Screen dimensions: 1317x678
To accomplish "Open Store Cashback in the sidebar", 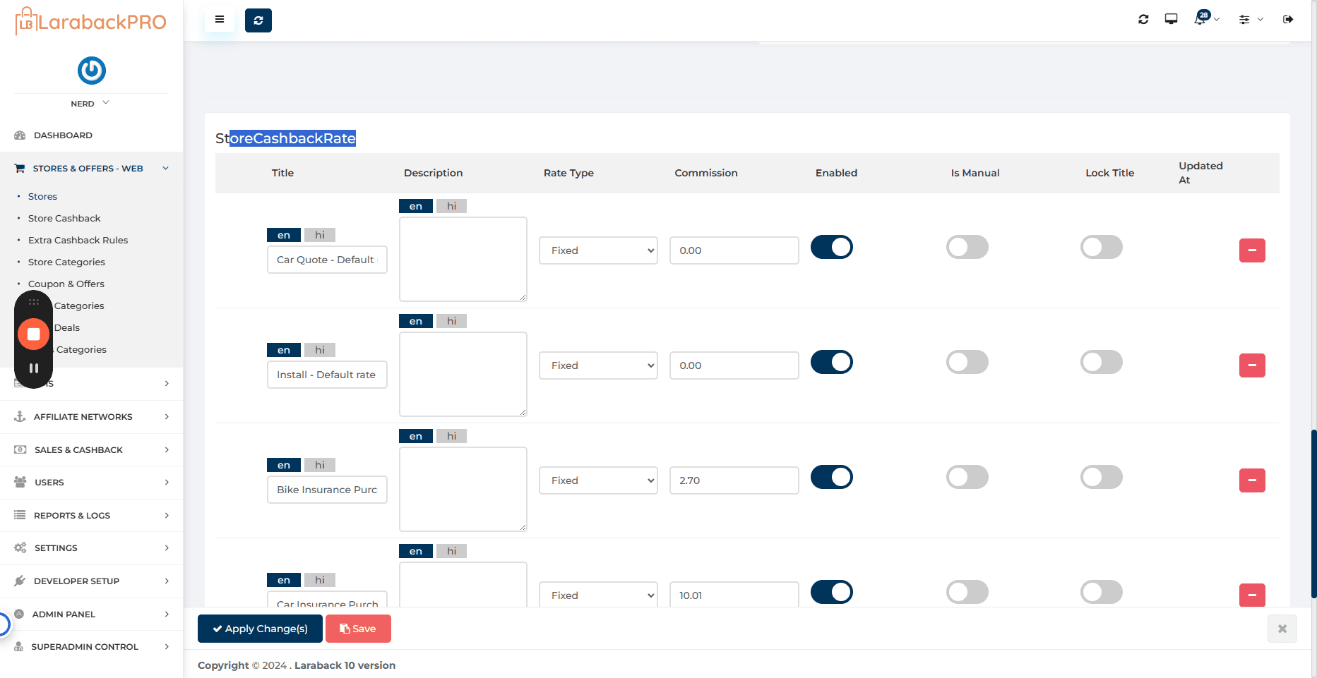I will tap(64, 219).
